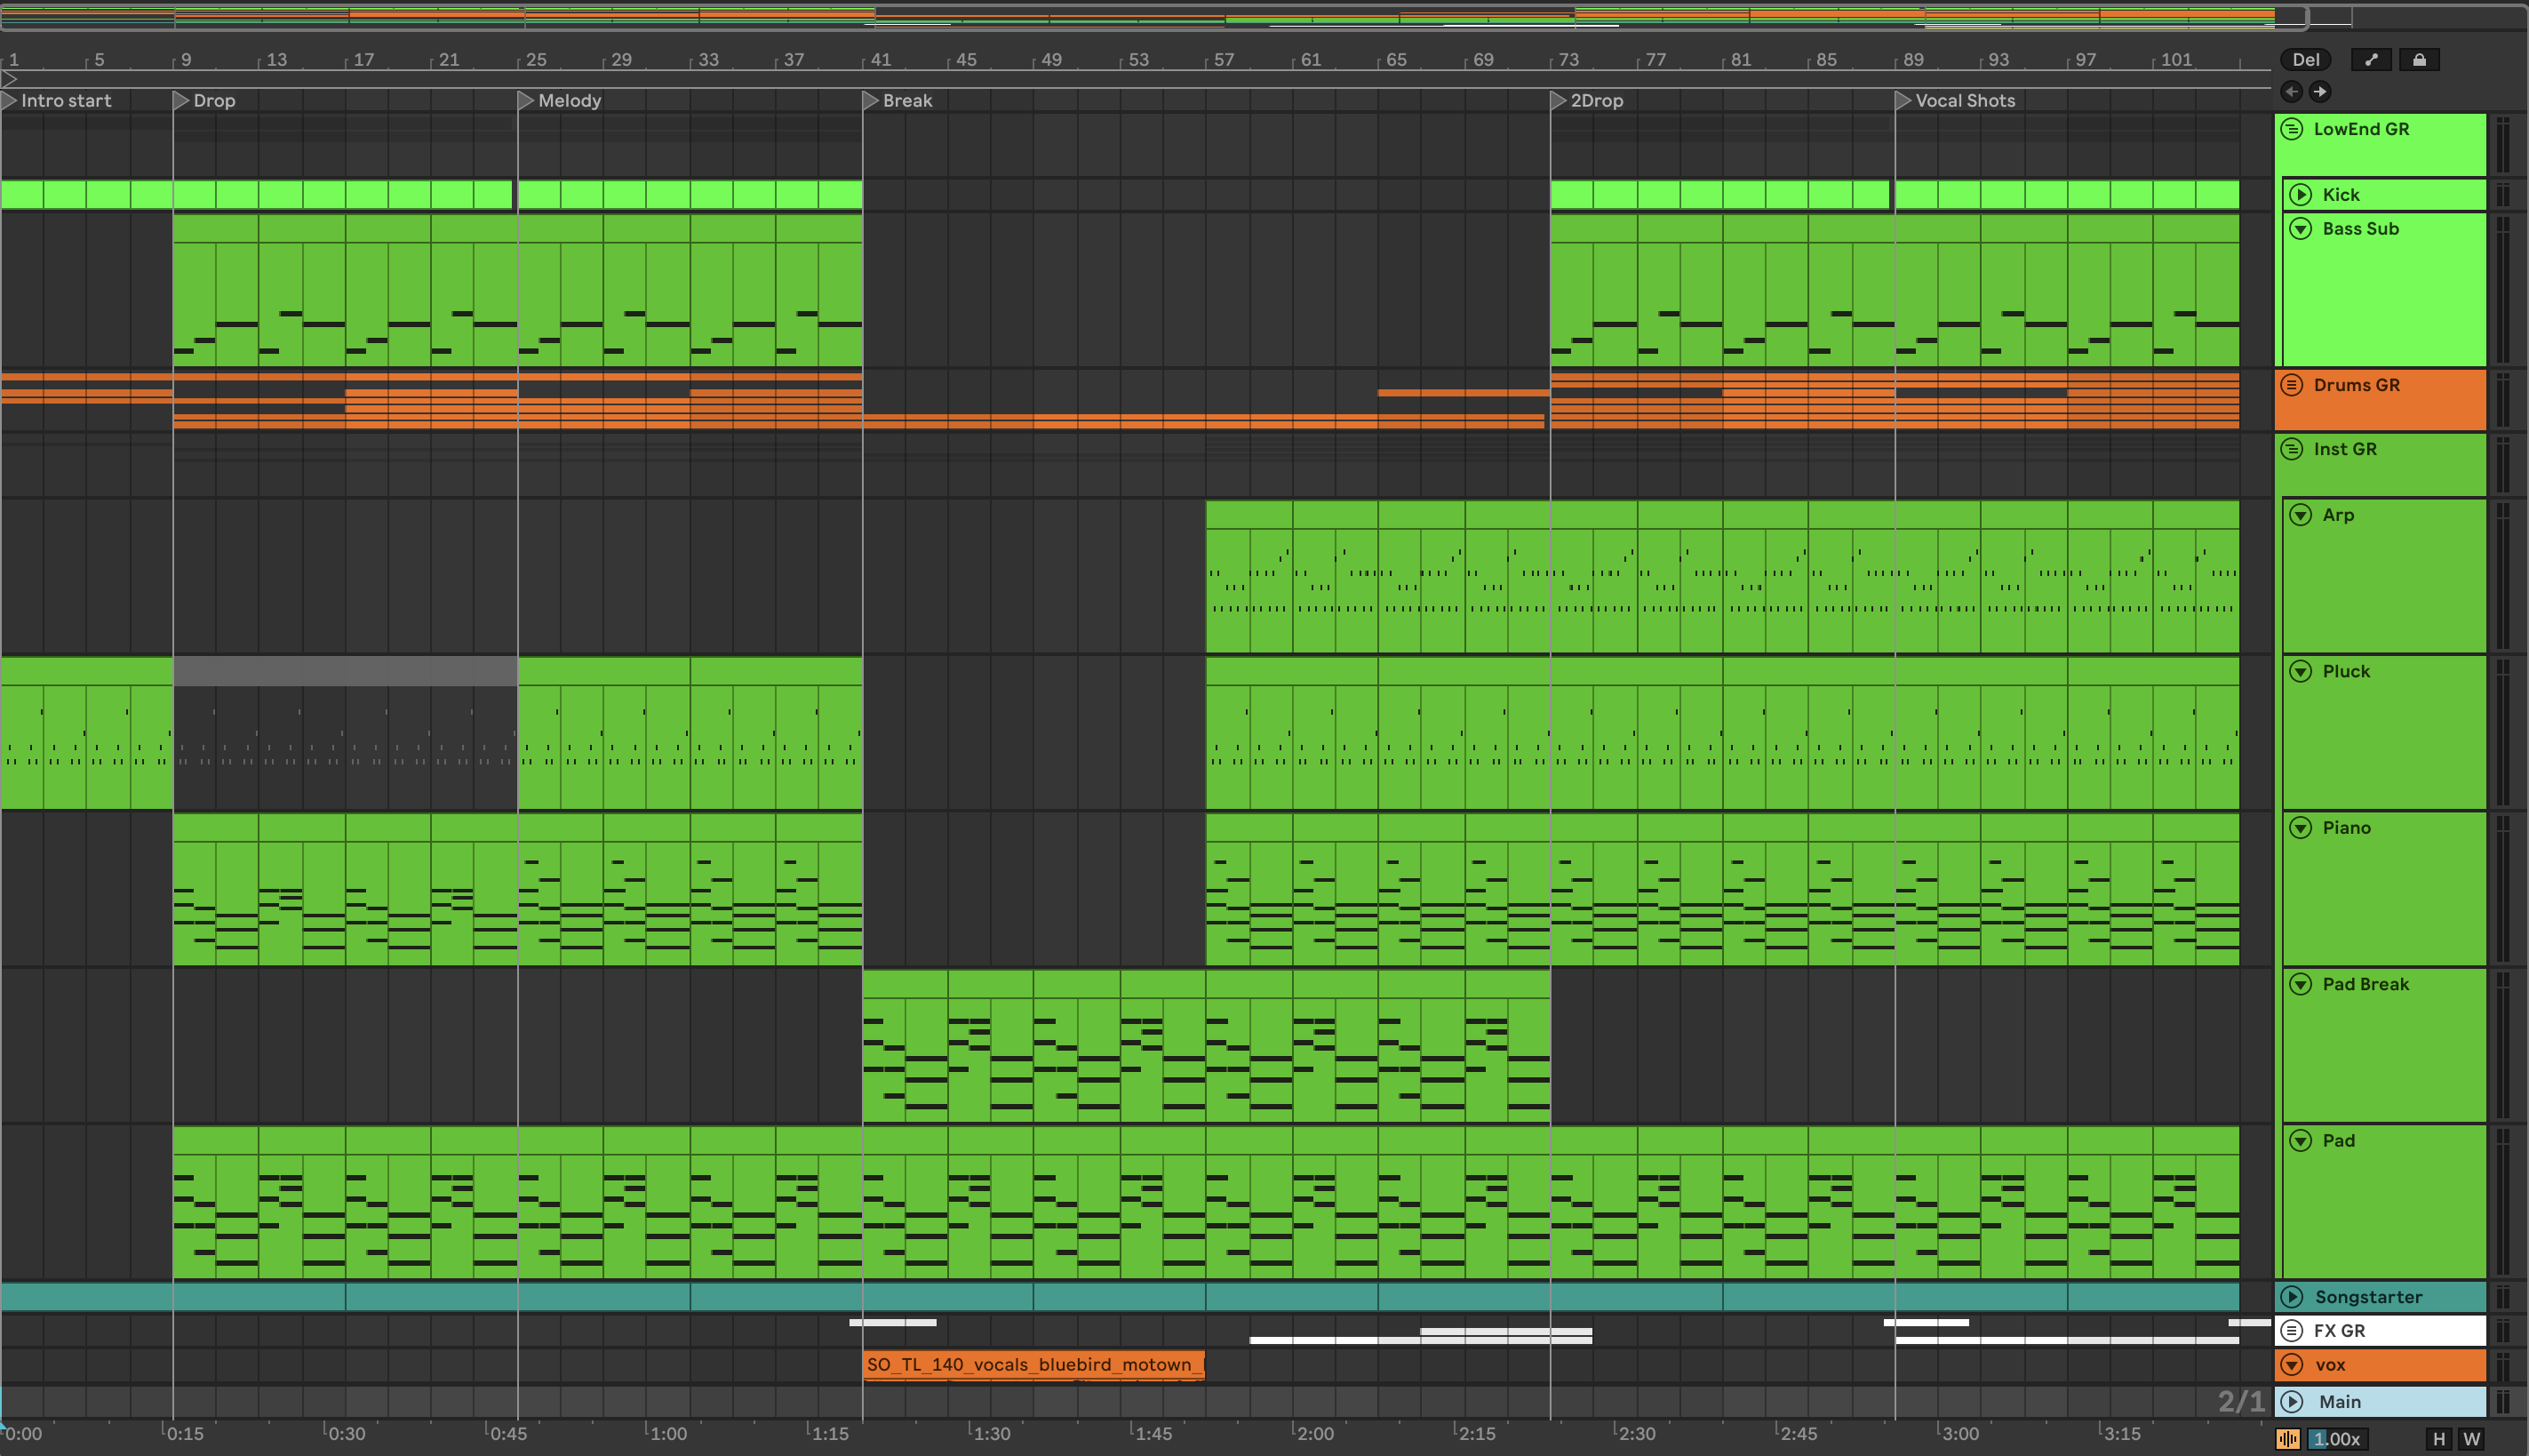
Task: Jump to next locator arrow
Action: pos(2320,92)
